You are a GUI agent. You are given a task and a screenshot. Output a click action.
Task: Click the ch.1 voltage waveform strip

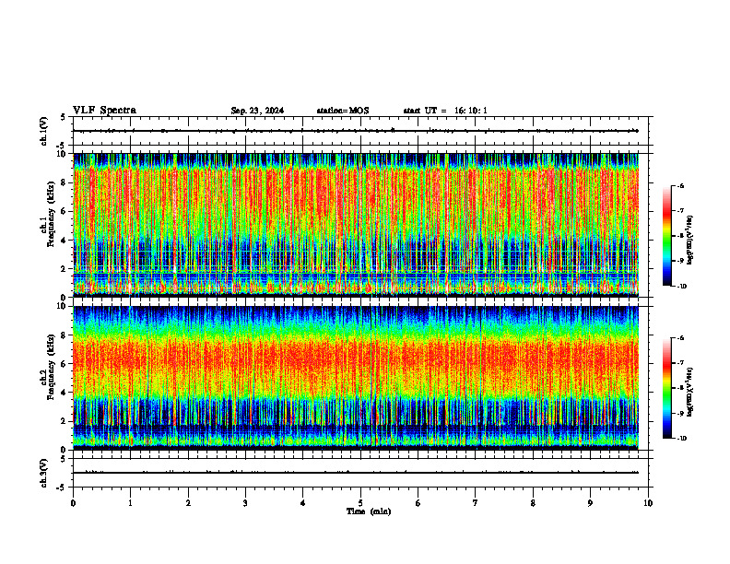pos(362,131)
